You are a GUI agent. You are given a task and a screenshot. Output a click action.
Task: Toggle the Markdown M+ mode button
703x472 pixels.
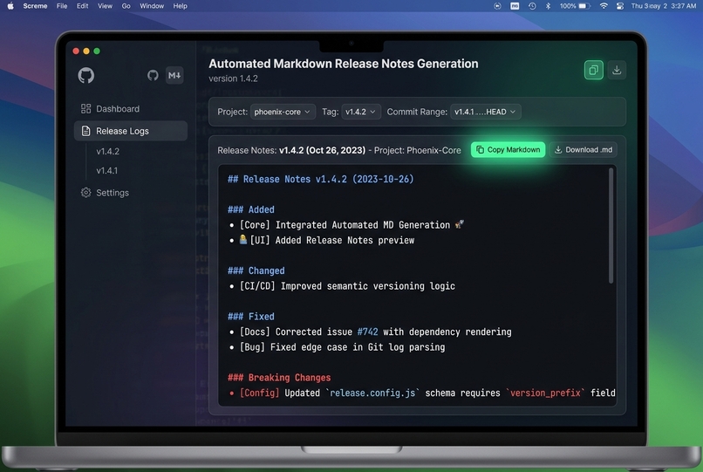coord(174,75)
